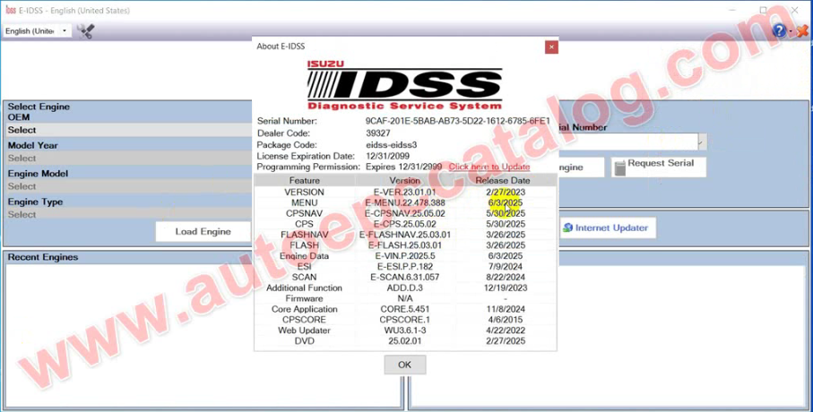The image size is (813, 412).
Task: Select the CPSCORE.1 version cell
Action: tap(404, 320)
